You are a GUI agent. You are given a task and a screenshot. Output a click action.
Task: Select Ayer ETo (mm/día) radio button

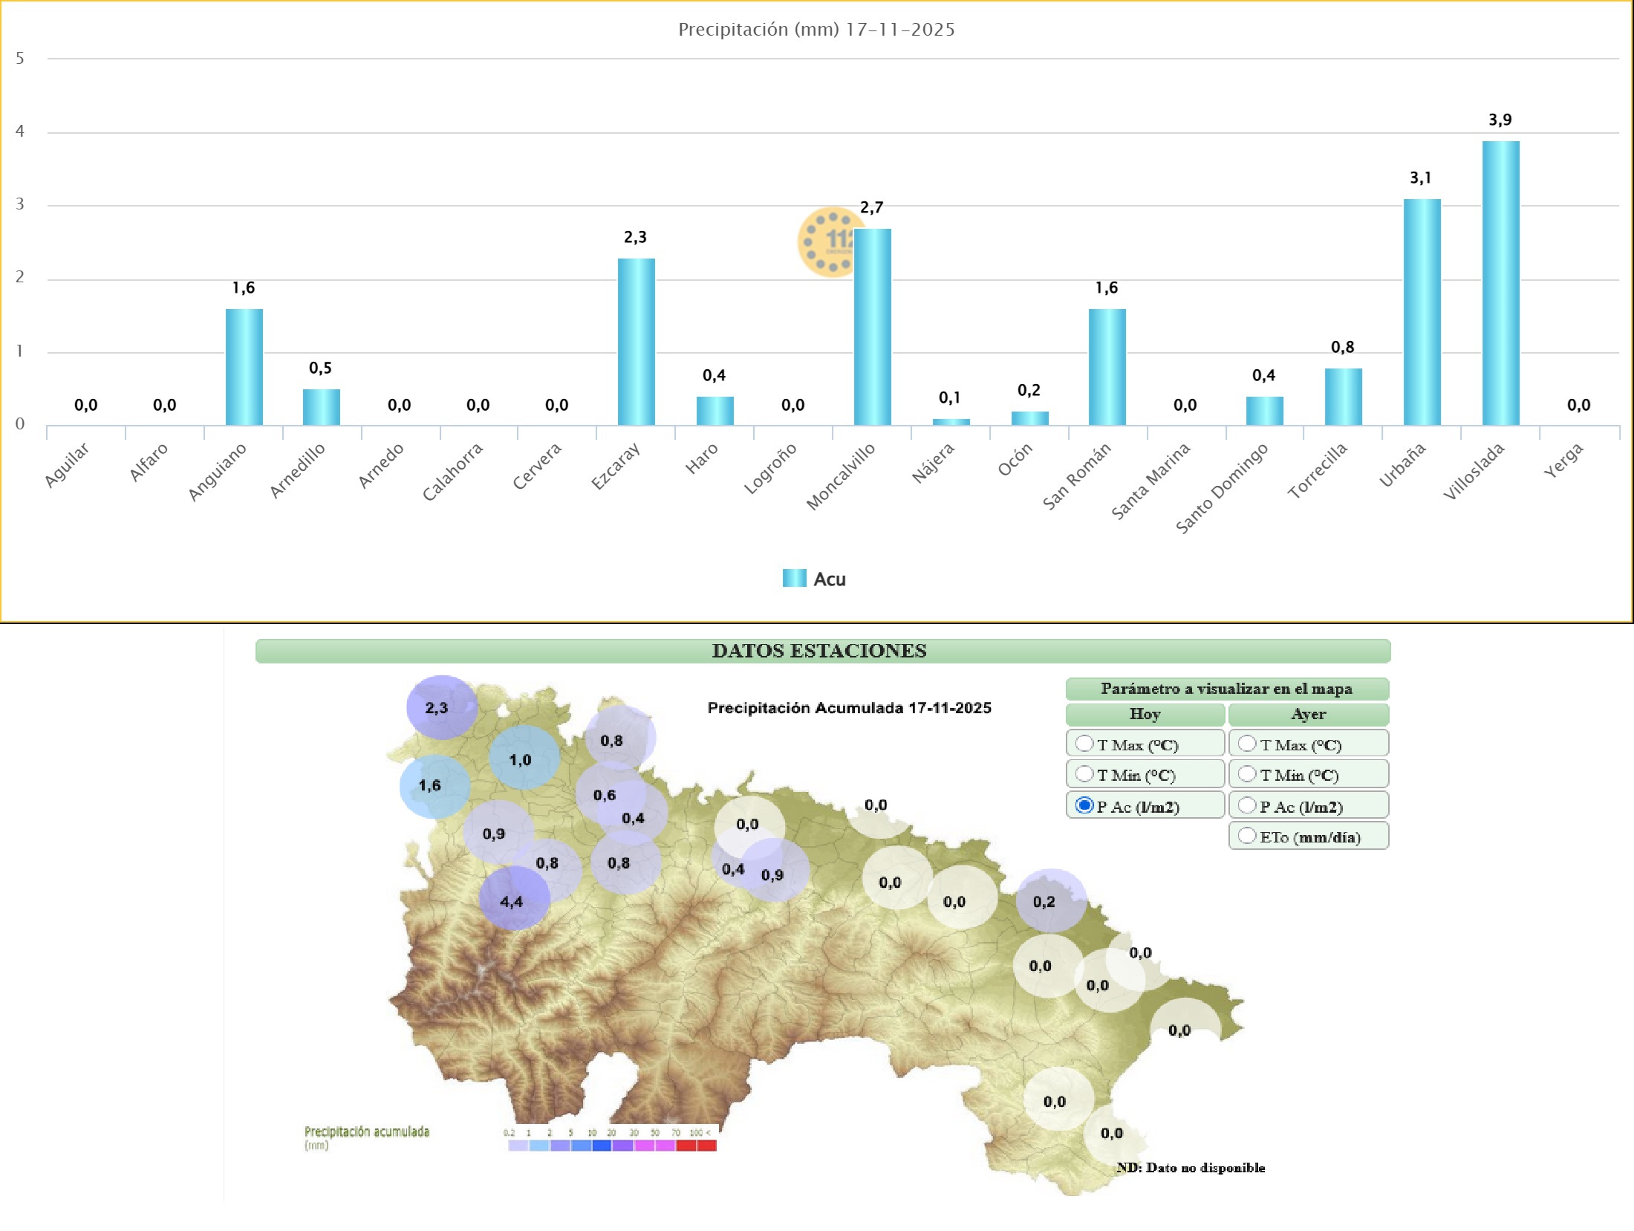click(x=1247, y=836)
